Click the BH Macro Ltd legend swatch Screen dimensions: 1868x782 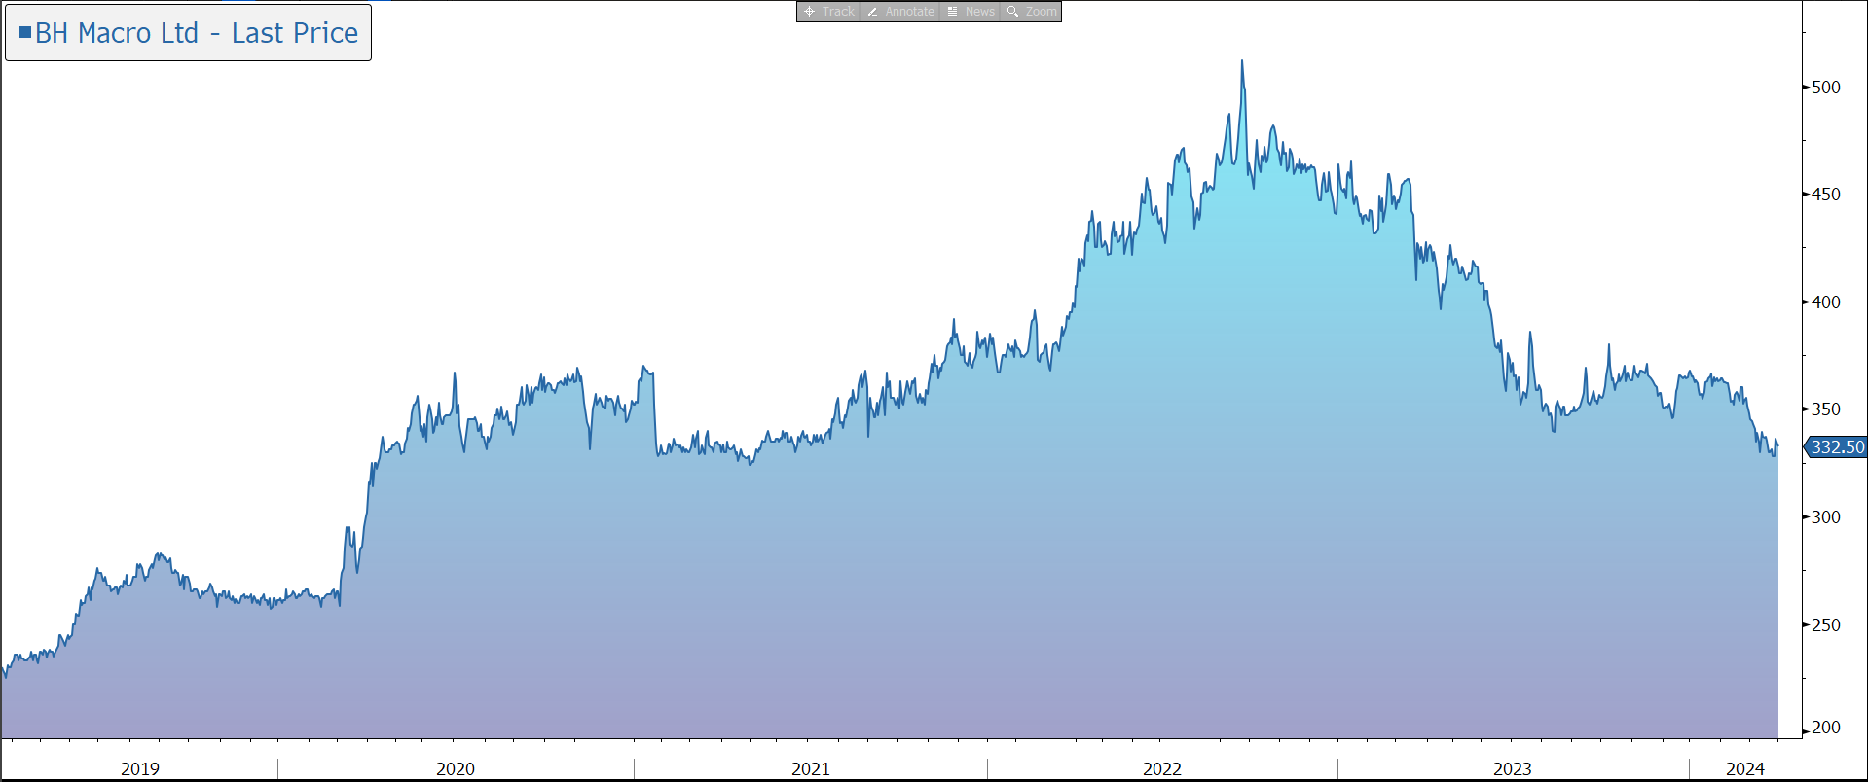(25, 32)
